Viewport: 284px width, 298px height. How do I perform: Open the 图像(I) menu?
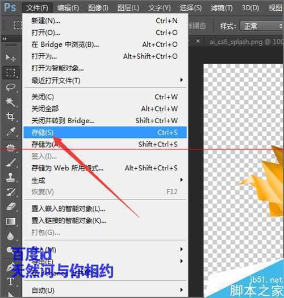[98, 8]
